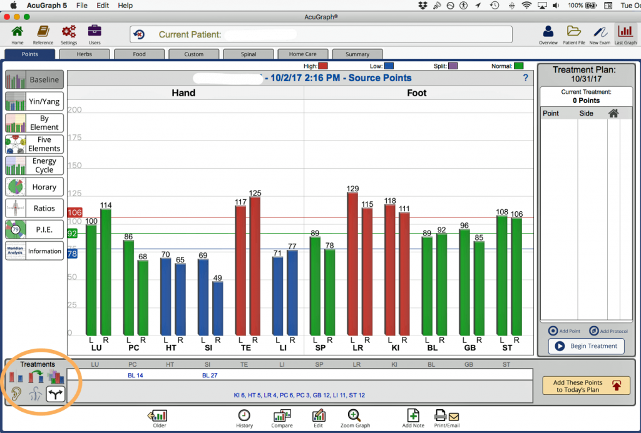The height and width of the screenshot is (433, 641).
Task: Select the forked arrows treatment icon
Action: [x=55, y=394]
